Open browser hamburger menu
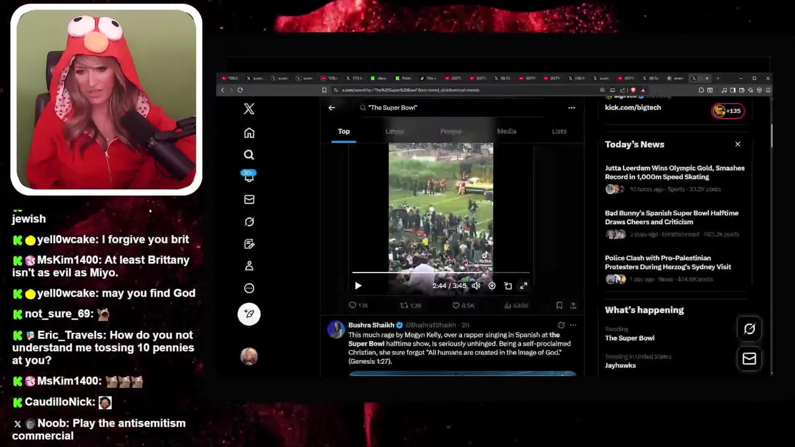 (768, 90)
